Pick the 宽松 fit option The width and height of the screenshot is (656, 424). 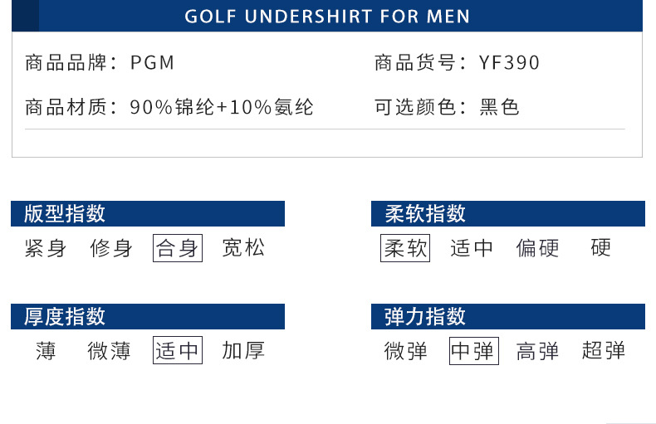tap(243, 248)
